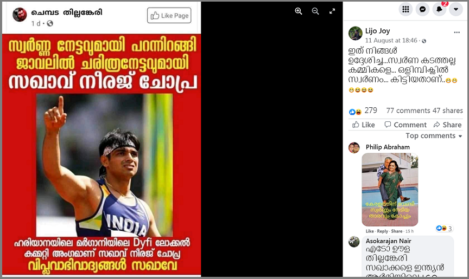This screenshot has width=469, height=279.
Task: View the 77 comments link
Action: 408,111
